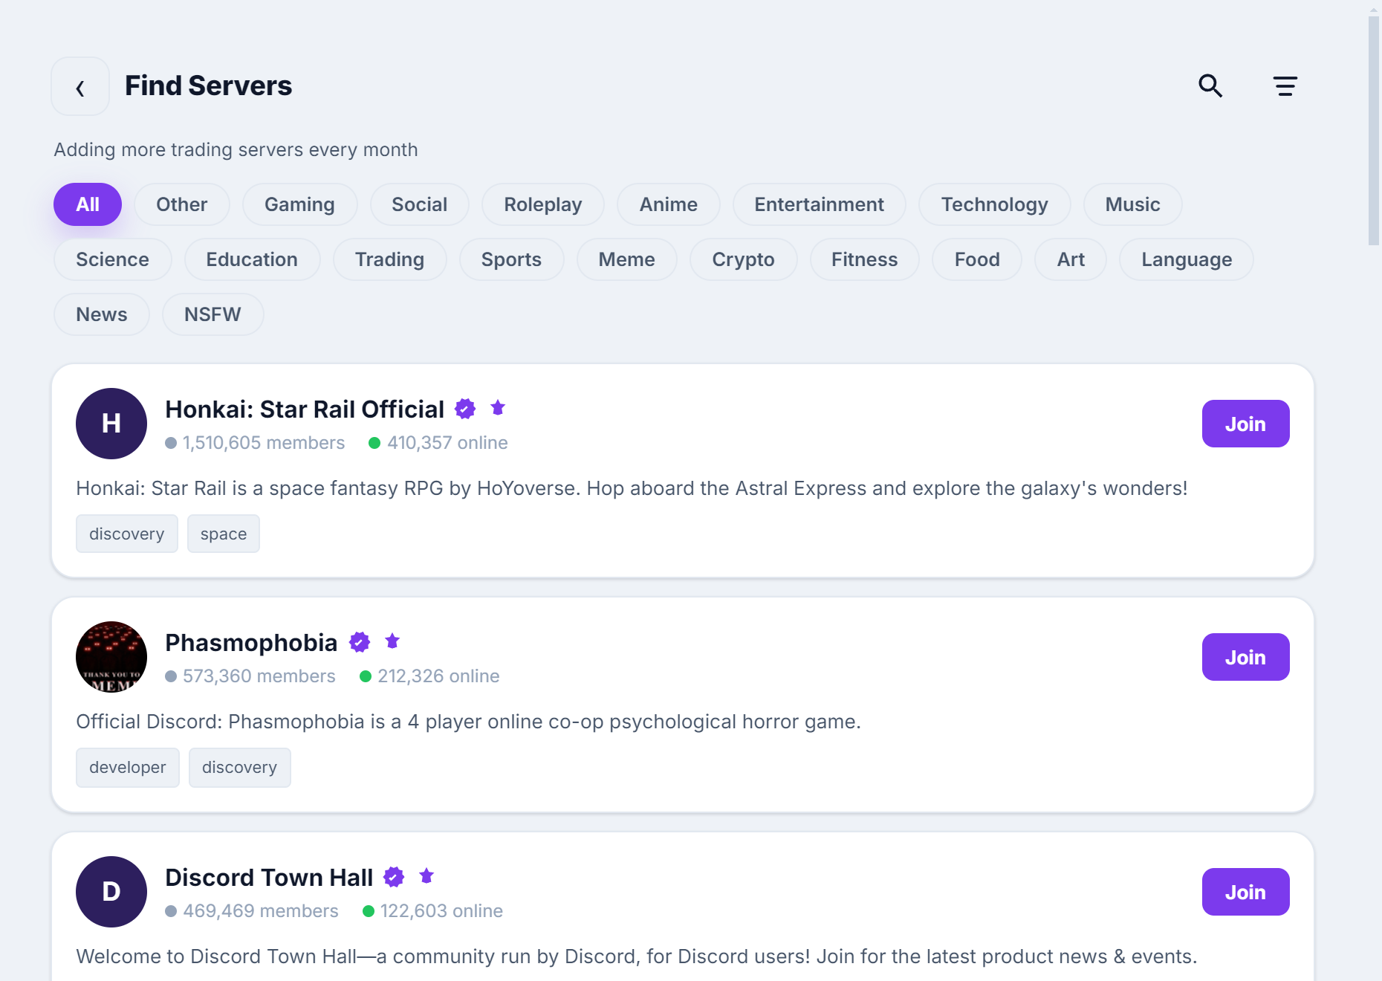The height and width of the screenshot is (981, 1382).
Task: Click star badge next to Phasmophobia
Action: (x=392, y=641)
